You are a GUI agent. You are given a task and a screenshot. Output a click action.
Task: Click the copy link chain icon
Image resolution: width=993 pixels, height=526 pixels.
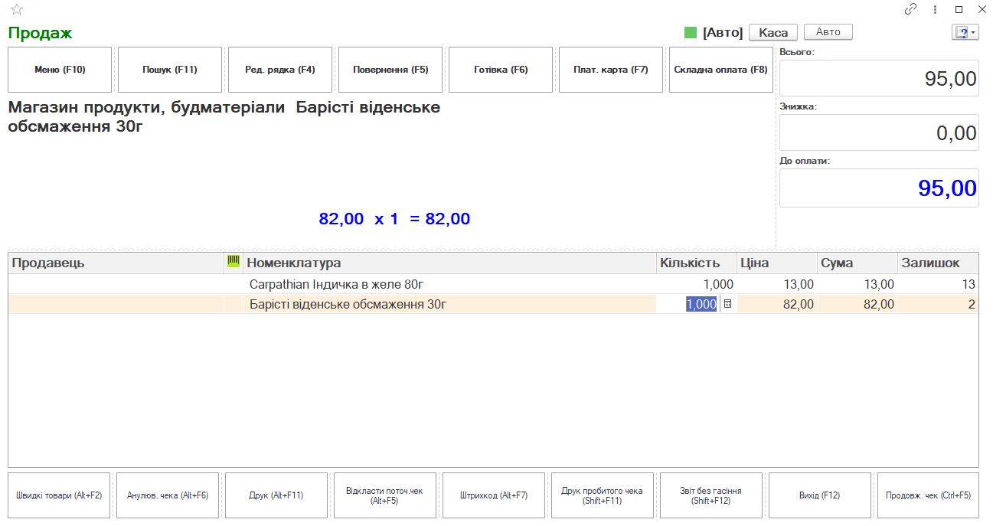coord(910,10)
